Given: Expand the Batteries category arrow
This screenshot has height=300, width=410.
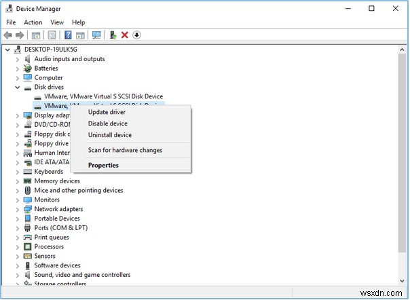Looking at the screenshot, I should point(17,69).
